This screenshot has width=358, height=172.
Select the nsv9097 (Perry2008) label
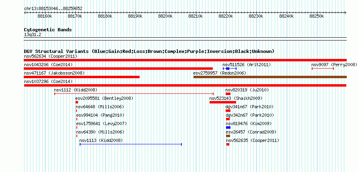coord(334,65)
